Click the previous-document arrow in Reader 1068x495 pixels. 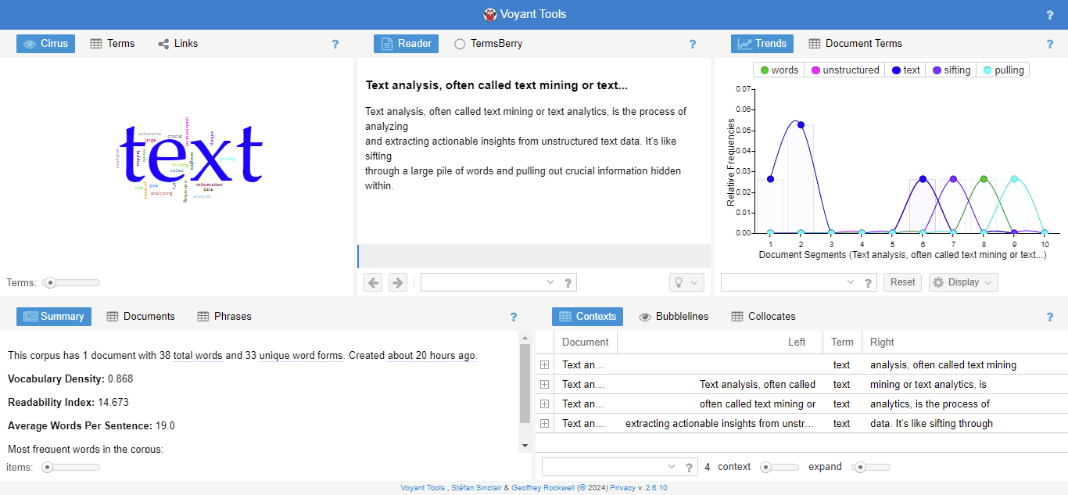point(373,282)
